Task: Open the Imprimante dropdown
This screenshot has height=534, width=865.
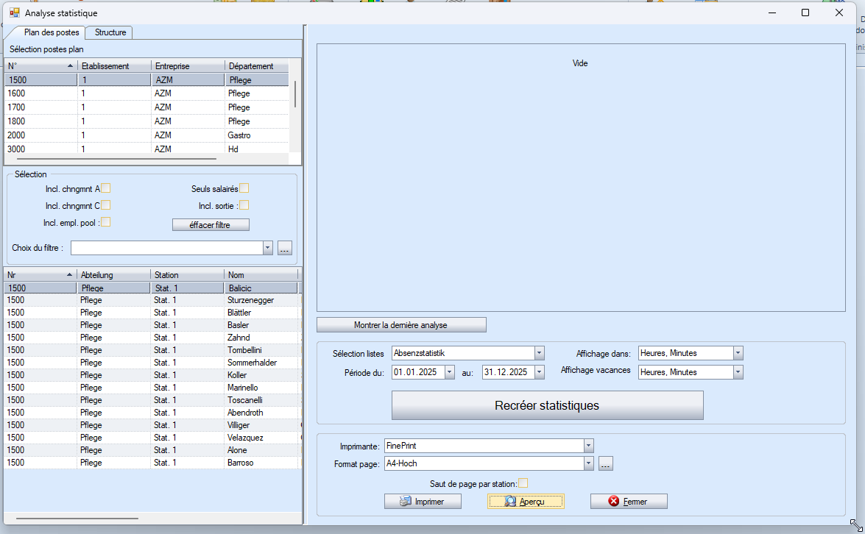Action: pos(588,446)
